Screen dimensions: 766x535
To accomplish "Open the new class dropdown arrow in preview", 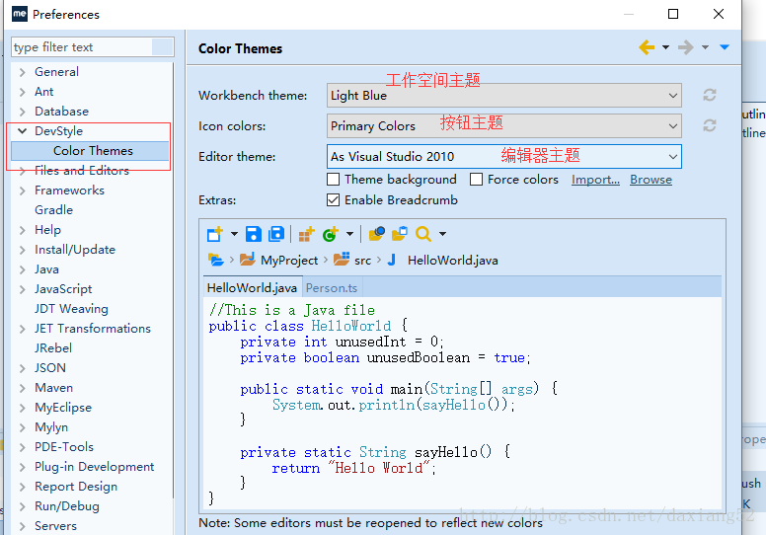I will tap(349, 234).
